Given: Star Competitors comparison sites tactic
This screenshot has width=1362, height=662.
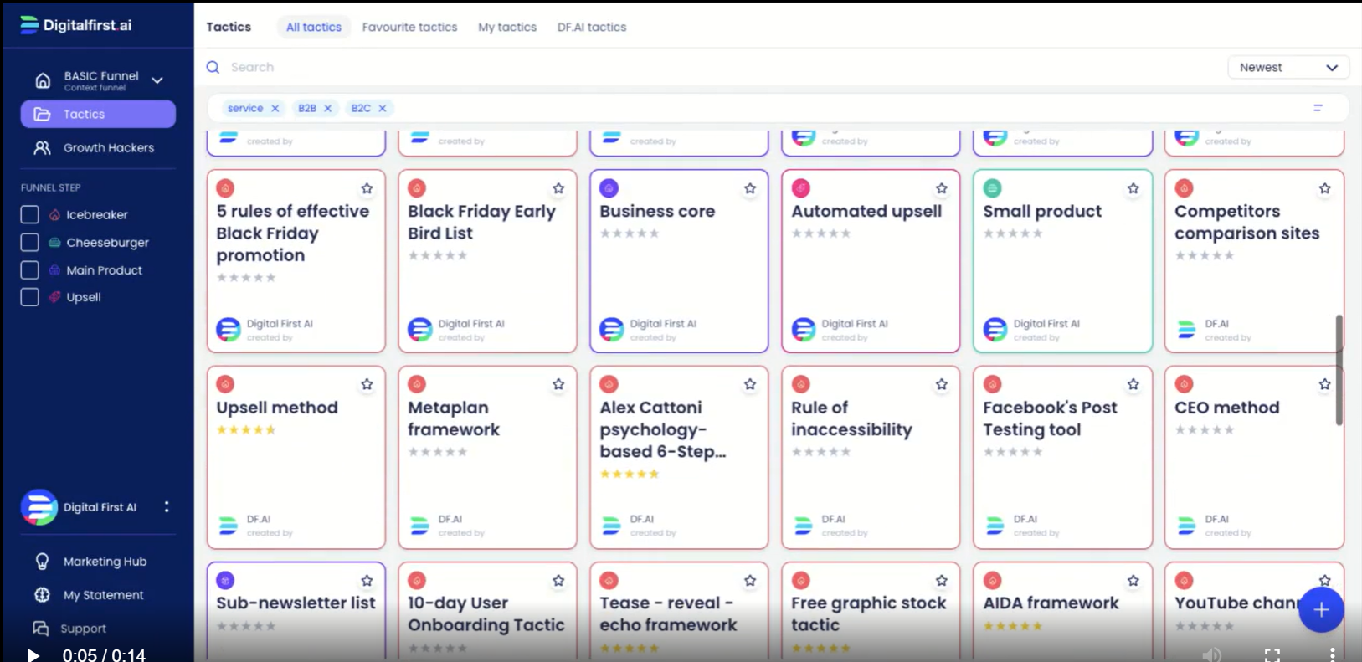Looking at the screenshot, I should tap(1325, 188).
